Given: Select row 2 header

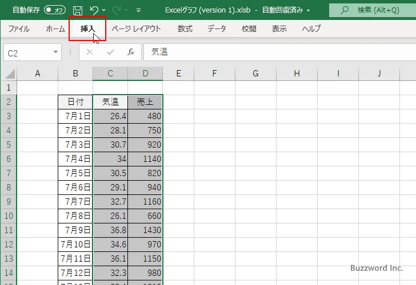Looking at the screenshot, I should coord(9,102).
